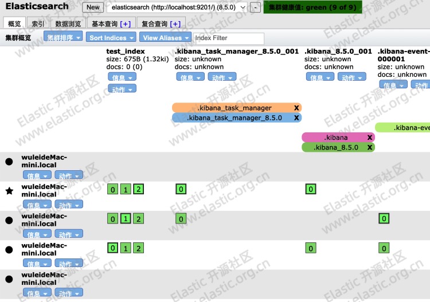The image size is (430, 302).
Task: Remove the green .kibana_8.5.0 alias with its X
Action: pos(370,147)
